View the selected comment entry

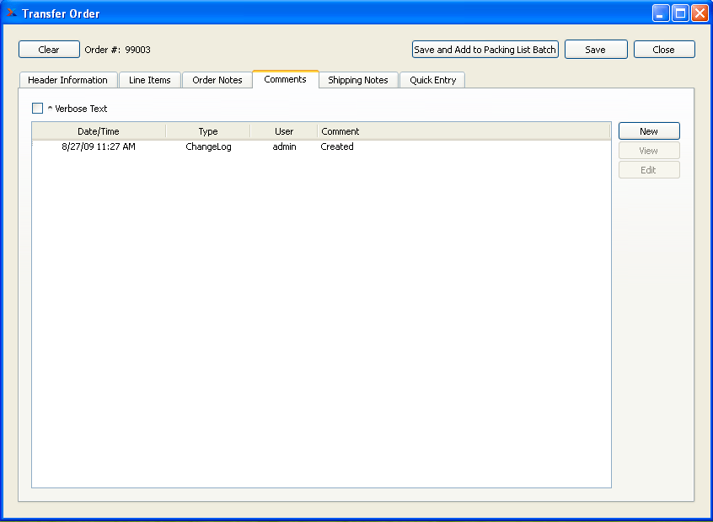pyautogui.click(x=649, y=150)
